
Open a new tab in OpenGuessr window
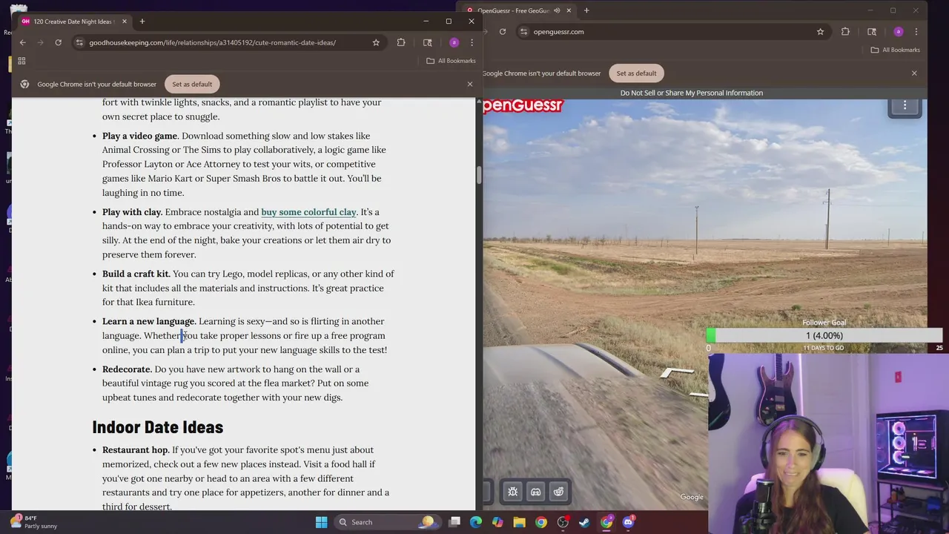(586, 10)
